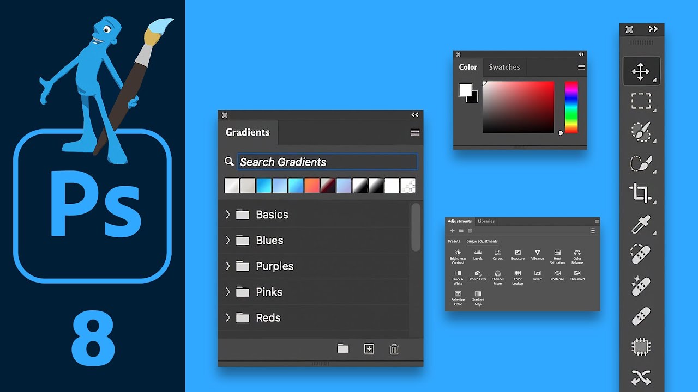Add a Black & White adjustment

click(458, 277)
